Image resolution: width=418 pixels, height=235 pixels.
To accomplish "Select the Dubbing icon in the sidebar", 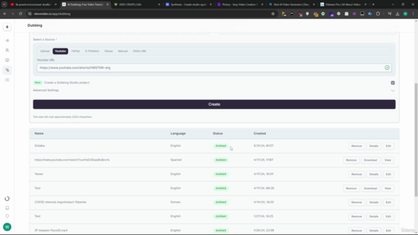I will [7, 70].
